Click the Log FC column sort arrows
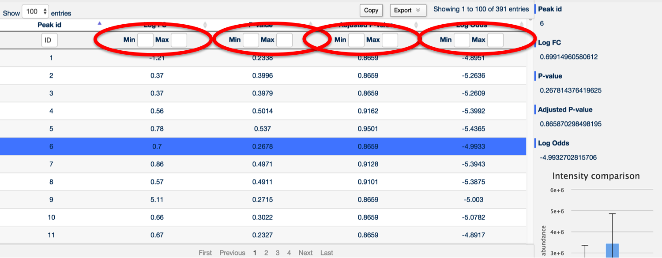 pos(205,25)
